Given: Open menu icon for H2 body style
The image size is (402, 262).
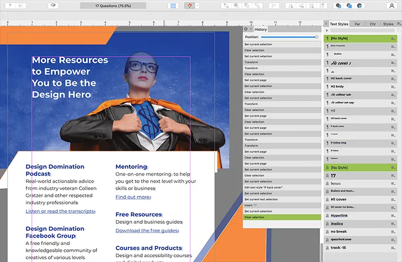Looking at the screenshot, I should (x=392, y=86).
